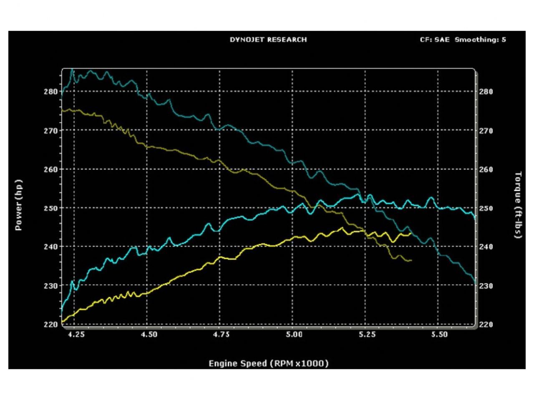This screenshot has width=534, height=400.
Task: Click the 5.25 RPM axis tick label
Action: [367, 334]
